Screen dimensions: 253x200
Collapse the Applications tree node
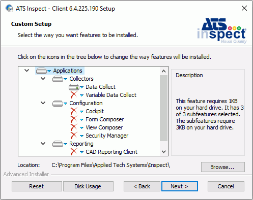click(x=27, y=71)
